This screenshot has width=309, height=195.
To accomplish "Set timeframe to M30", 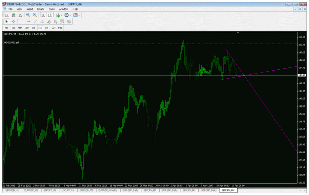I will tap(27, 28).
